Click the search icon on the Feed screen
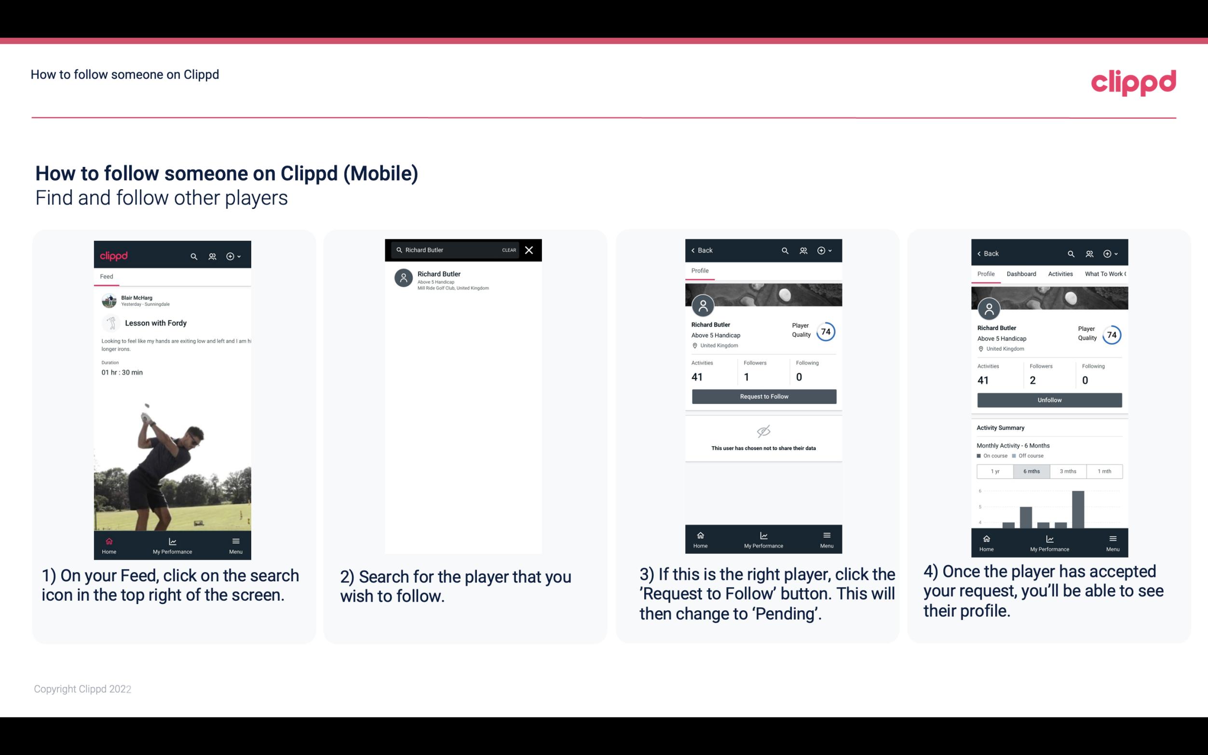 tap(193, 256)
